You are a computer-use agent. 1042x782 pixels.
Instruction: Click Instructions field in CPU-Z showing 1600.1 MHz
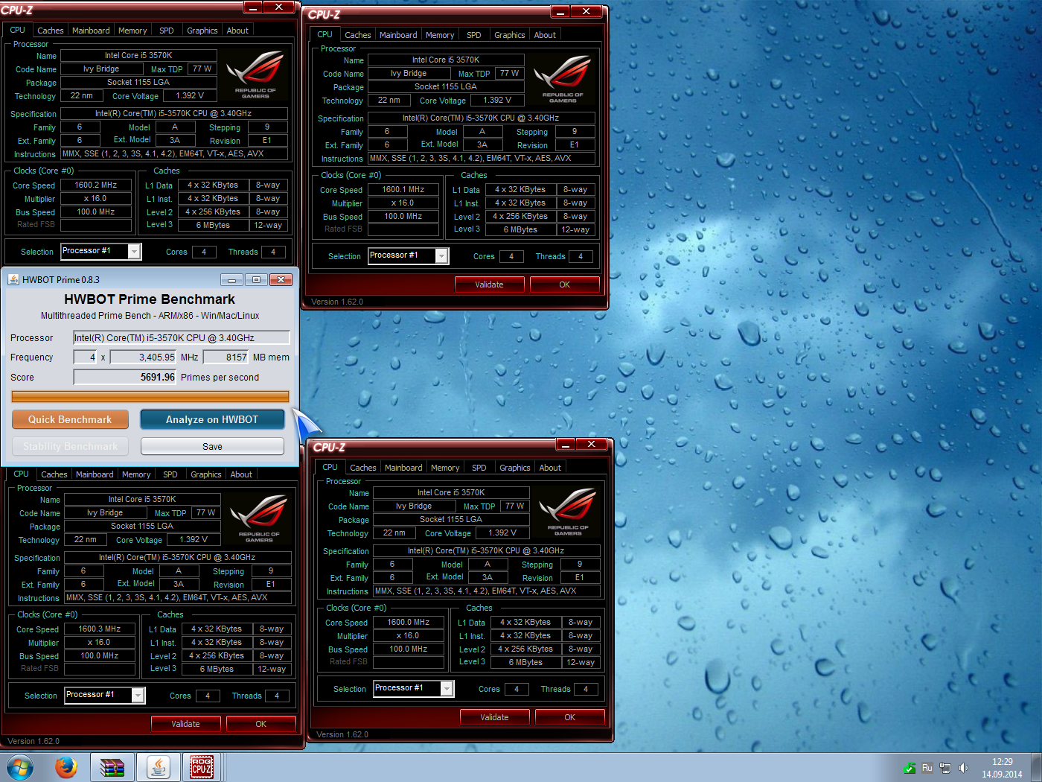click(482, 158)
